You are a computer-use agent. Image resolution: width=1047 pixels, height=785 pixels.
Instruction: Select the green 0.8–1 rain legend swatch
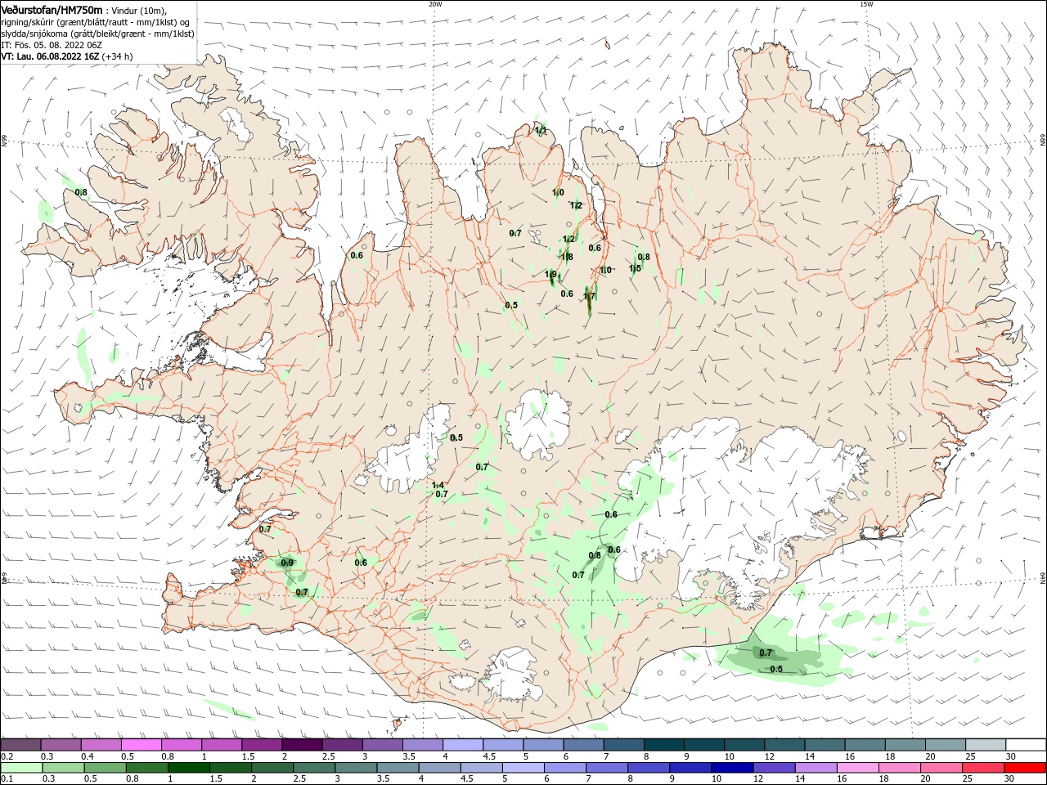tap(147, 768)
